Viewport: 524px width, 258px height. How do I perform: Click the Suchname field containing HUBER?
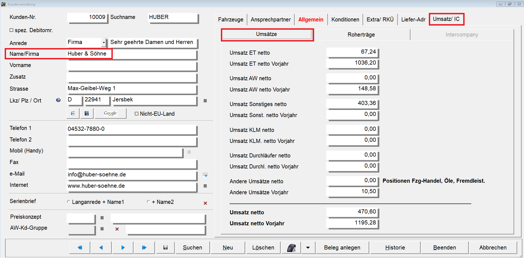(x=173, y=17)
